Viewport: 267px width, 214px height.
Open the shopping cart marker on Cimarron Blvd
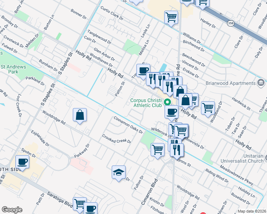point(157,149)
